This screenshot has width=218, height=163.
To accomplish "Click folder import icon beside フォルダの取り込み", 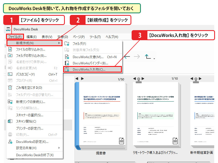I will tap(10, 55).
